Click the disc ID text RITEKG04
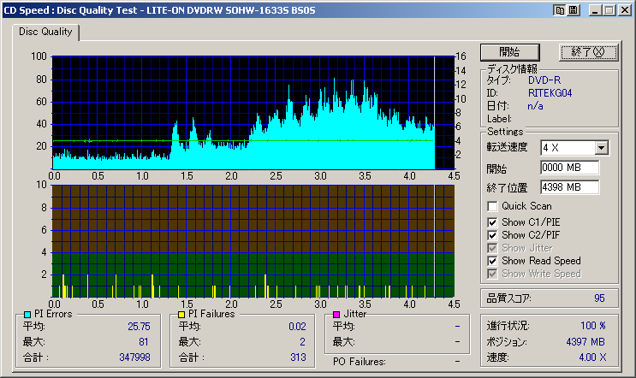 (x=550, y=93)
